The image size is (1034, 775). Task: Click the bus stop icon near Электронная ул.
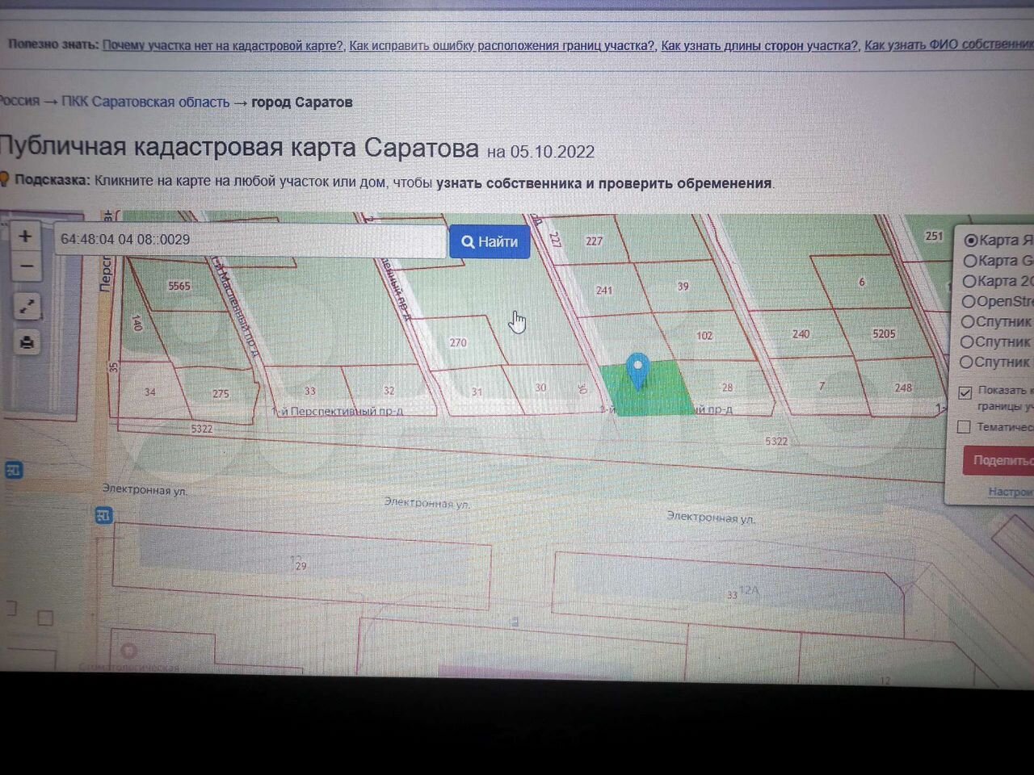[x=103, y=514]
